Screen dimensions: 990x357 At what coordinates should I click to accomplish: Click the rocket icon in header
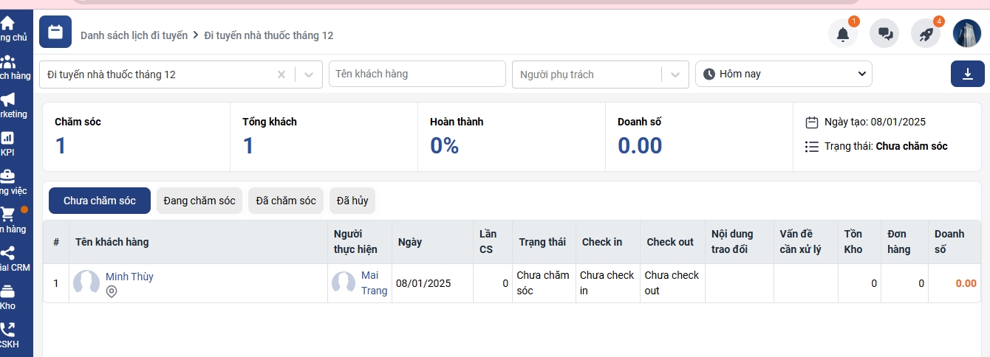coord(926,33)
